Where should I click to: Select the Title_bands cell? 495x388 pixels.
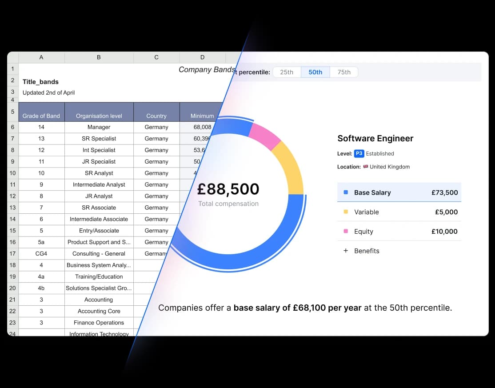[41, 82]
